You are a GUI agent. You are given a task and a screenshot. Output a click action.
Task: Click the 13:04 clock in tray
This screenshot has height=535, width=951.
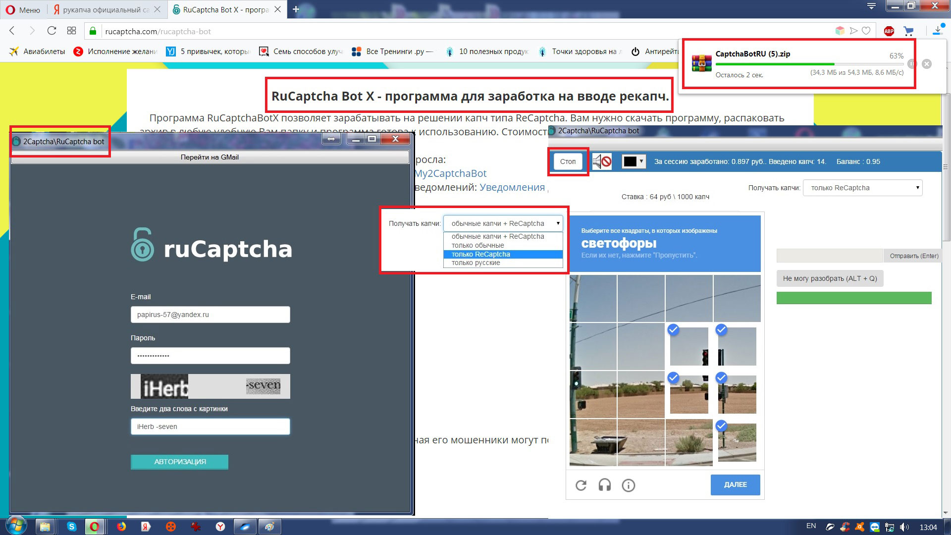(x=928, y=527)
